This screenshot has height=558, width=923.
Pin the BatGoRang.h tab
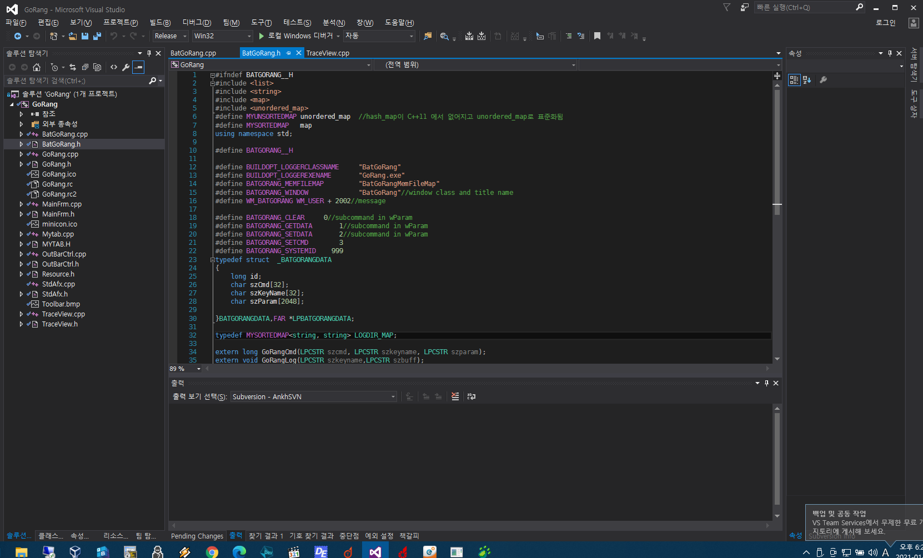click(288, 53)
